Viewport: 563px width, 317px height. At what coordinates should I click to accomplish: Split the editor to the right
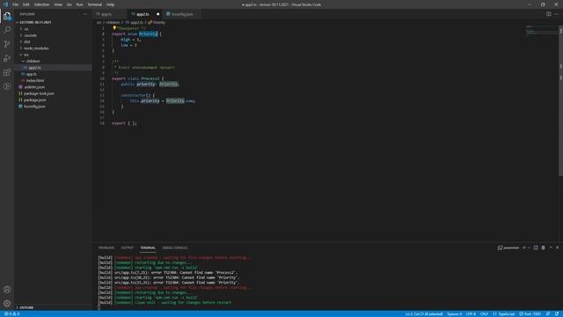click(549, 14)
